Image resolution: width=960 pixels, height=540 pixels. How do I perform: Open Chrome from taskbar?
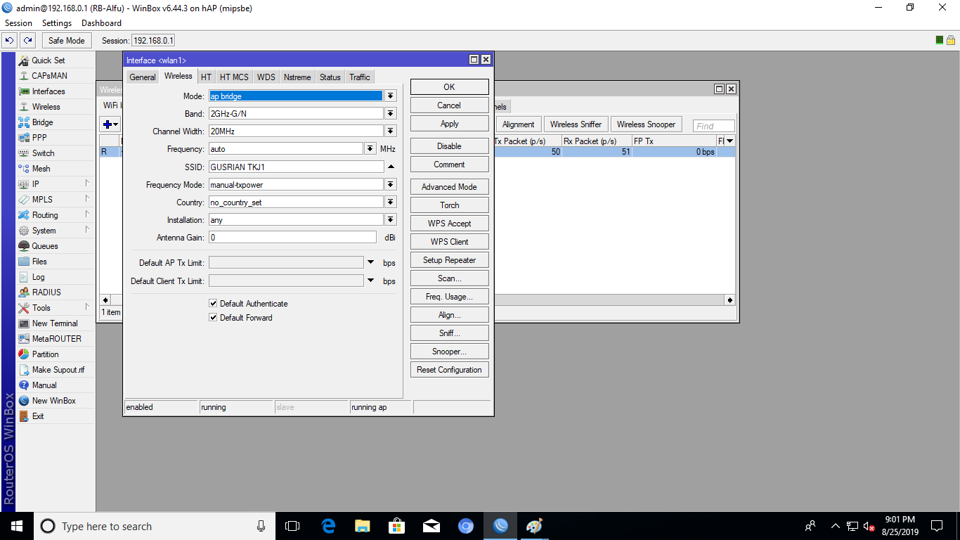pyautogui.click(x=466, y=526)
